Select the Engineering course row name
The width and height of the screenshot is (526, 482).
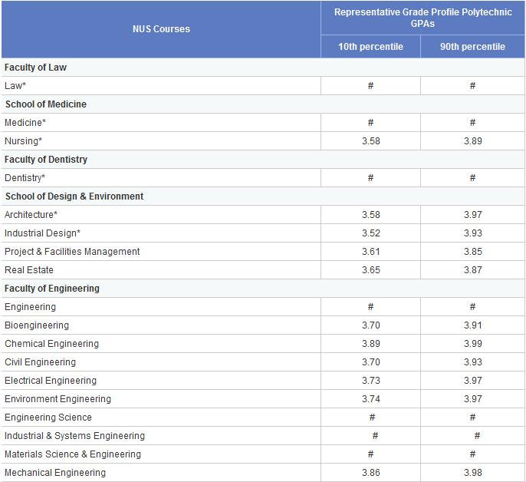[30, 307]
